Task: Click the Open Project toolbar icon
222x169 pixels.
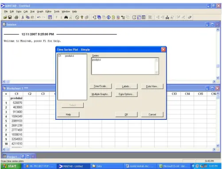Action: pyautogui.click(x=5, y=17)
